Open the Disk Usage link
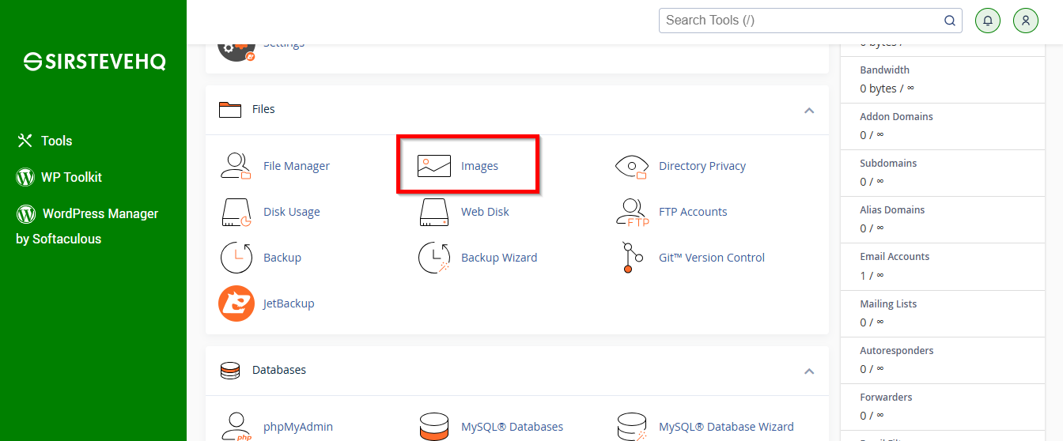The height and width of the screenshot is (441, 1063). [x=292, y=212]
